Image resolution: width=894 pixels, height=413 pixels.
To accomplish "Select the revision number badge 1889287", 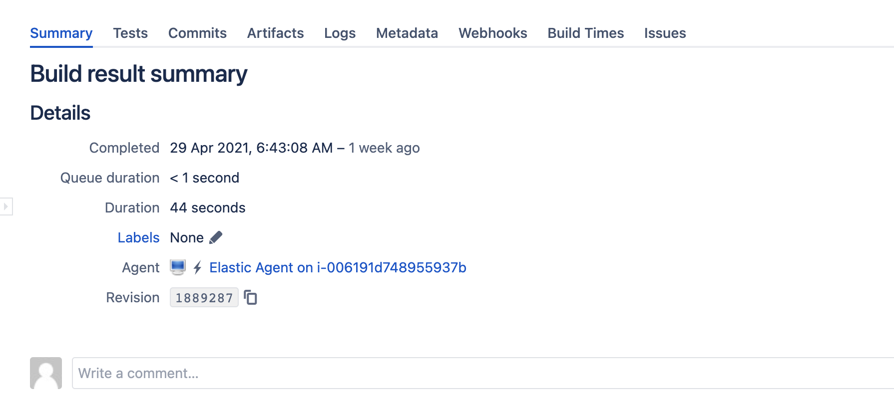I will click(x=204, y=297).
